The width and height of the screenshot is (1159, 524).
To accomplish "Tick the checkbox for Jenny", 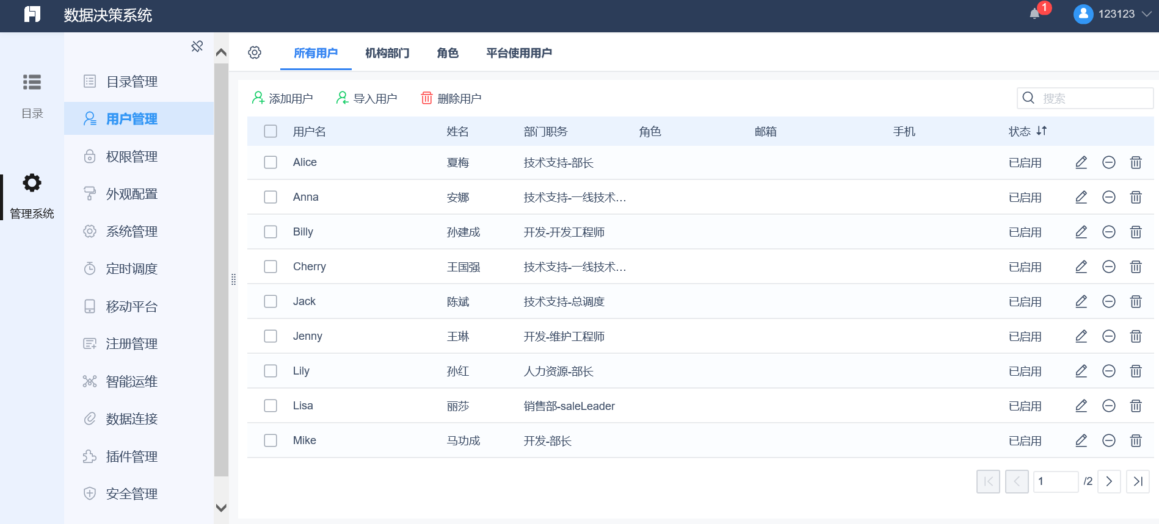I will (x=271, y=336).
